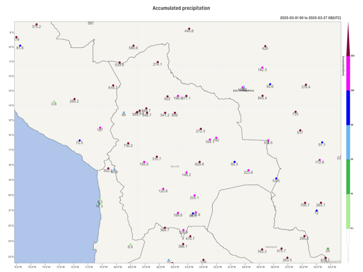Click the BOLIVIA country label
Image resolution: width=363 pixels, height=272 pixels.
coord(175,166)
